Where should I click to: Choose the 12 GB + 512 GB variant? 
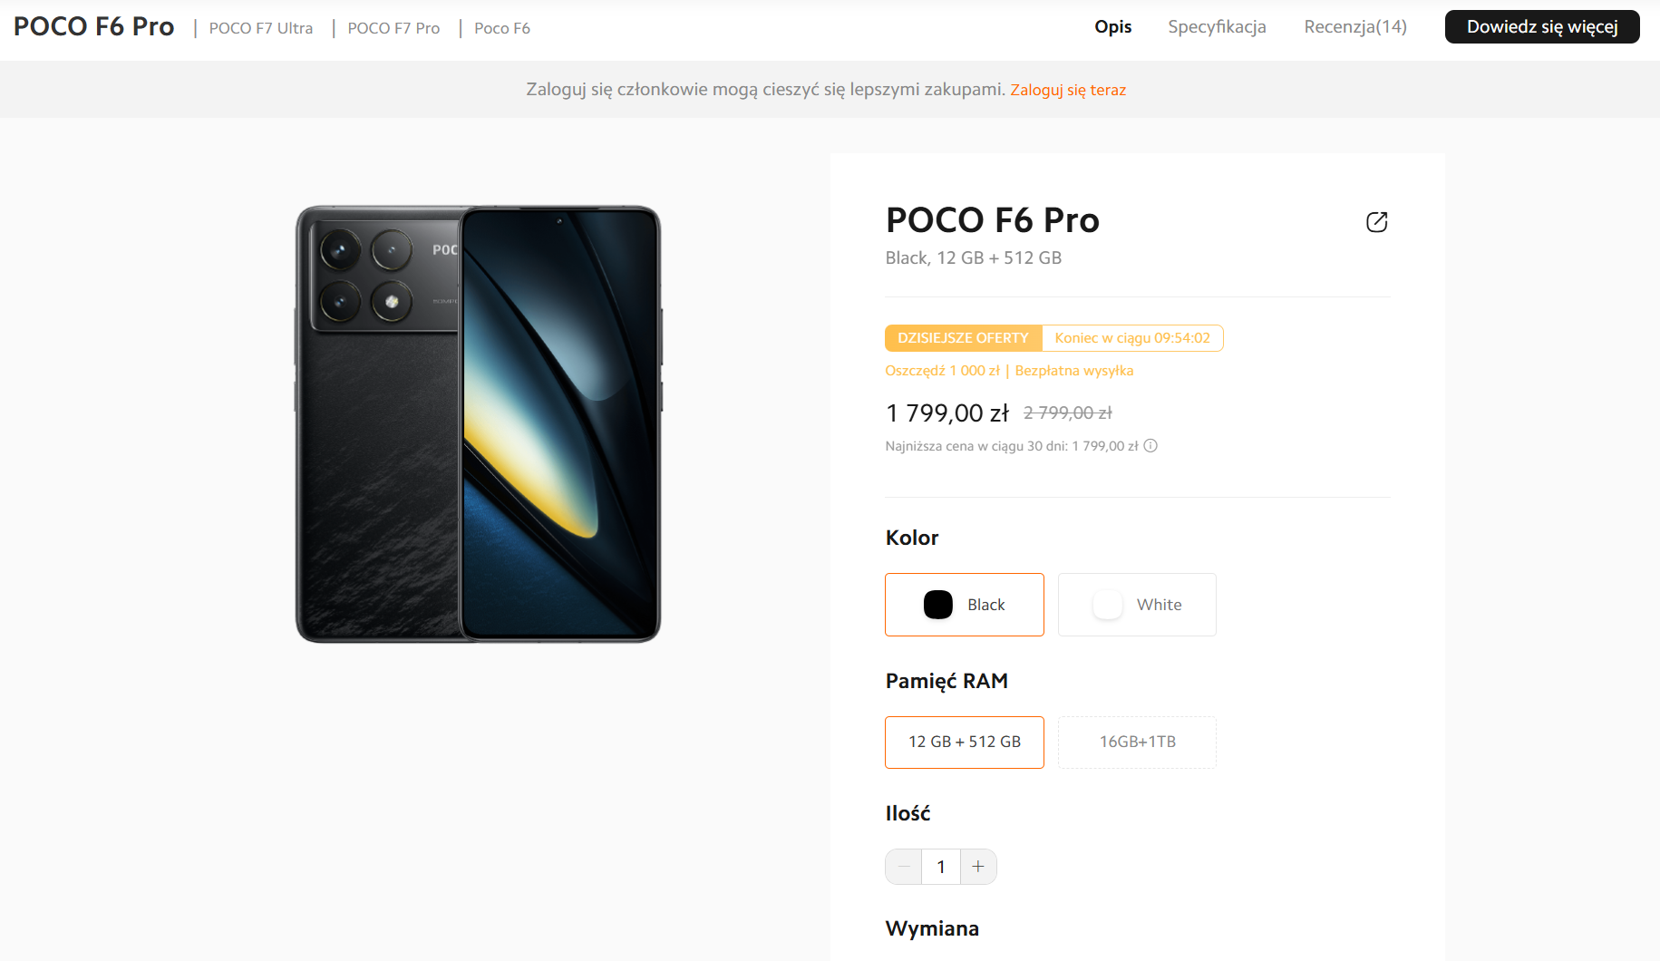pos(965,743)
